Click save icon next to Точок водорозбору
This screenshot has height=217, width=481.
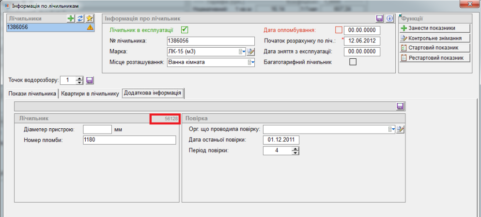click(90, 80)
